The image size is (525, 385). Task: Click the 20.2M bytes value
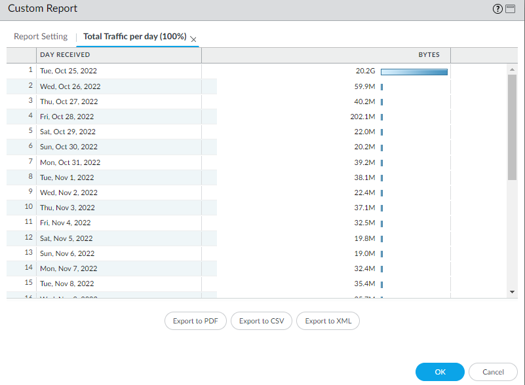click(x=364, y=147)
